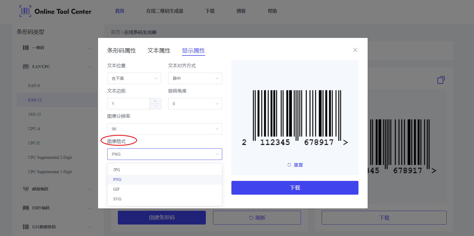Open 在线二维码生成器 navigation link

click(165, 11)
